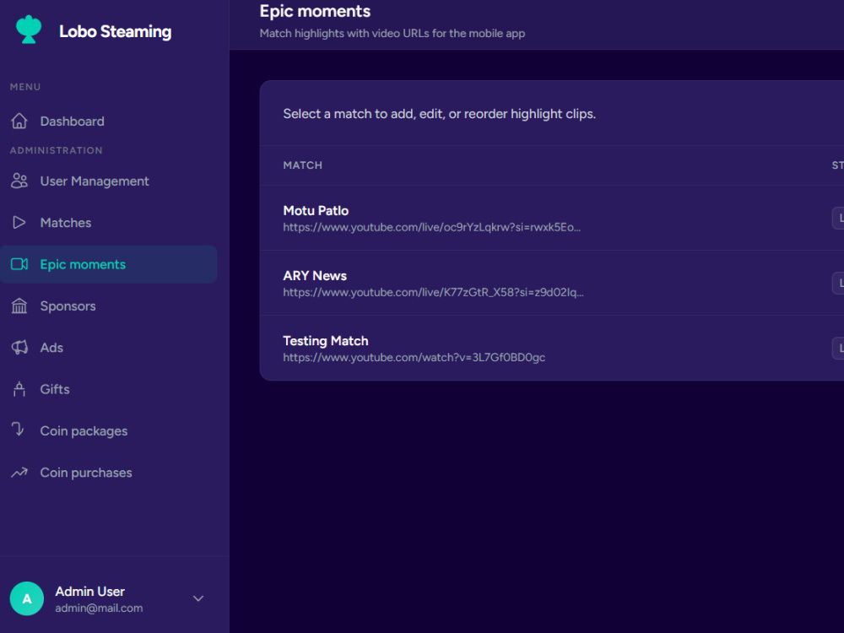
Task: Click the 'Select a match to add' instruction text
Action: coord(439,114)
